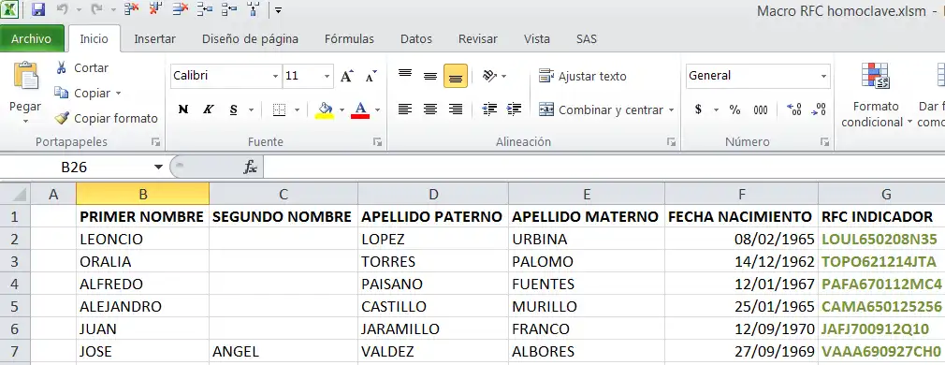Toggle center horizontal alignment

[430, 109]
